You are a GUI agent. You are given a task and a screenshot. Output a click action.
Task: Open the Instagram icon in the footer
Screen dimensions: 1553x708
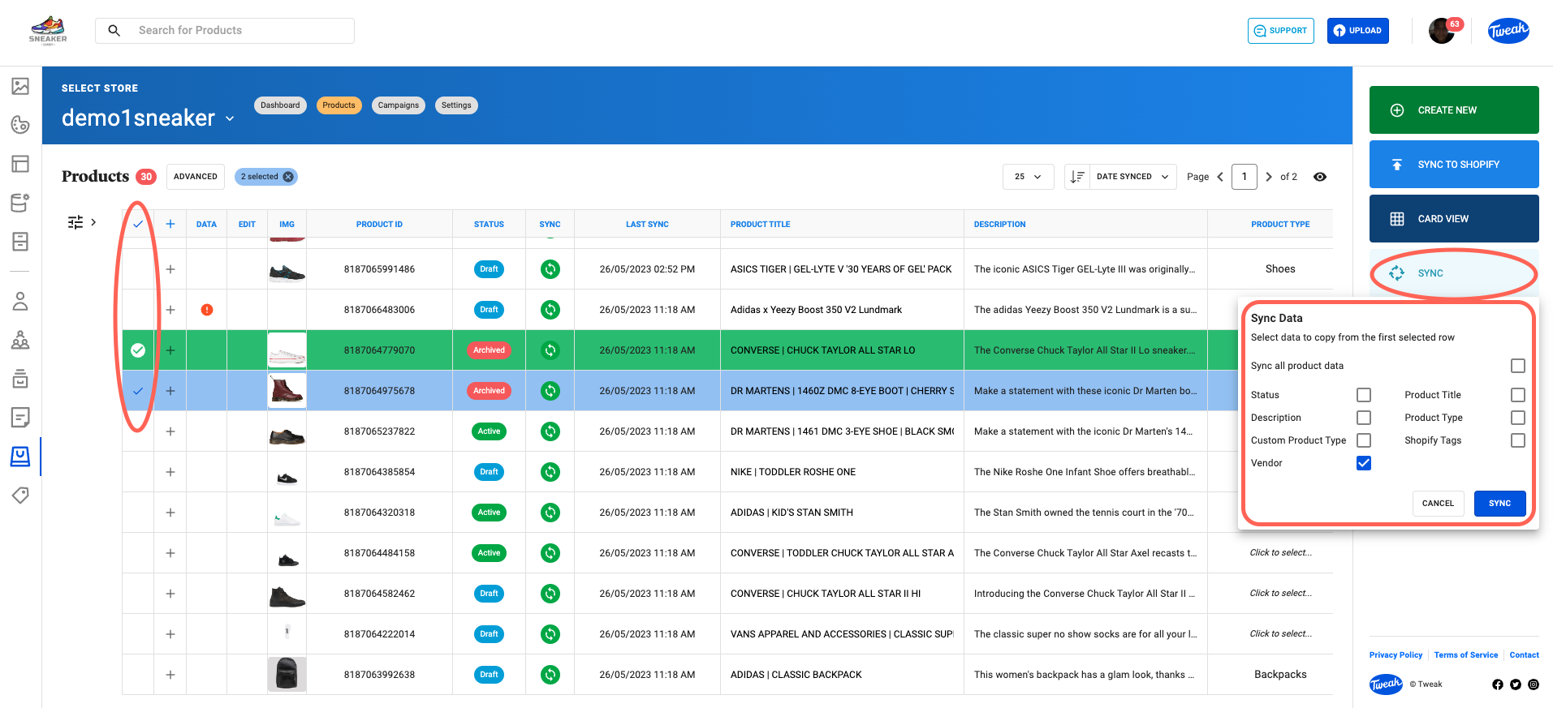pos(1534,684)
